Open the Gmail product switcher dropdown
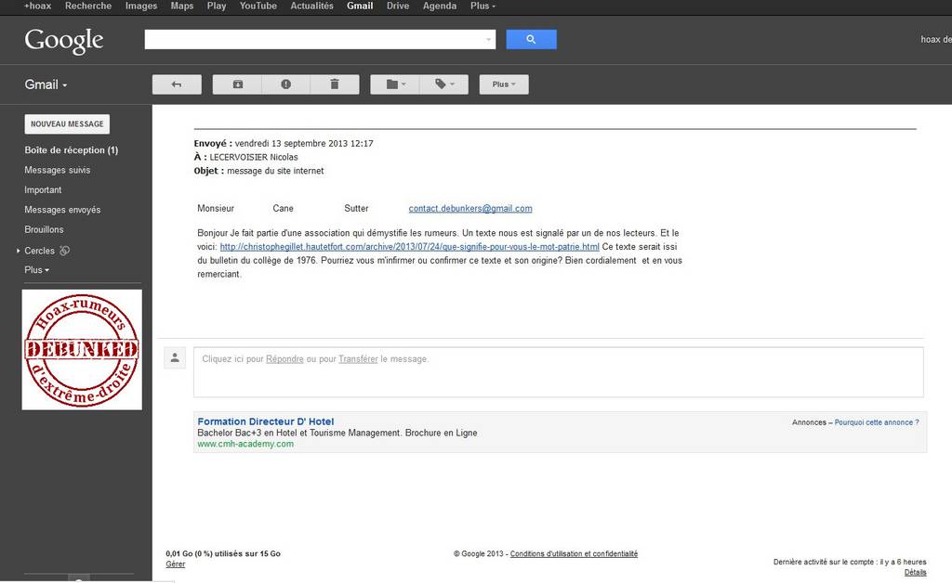Viewport: 952px width, 583px height. pos(46,84)
